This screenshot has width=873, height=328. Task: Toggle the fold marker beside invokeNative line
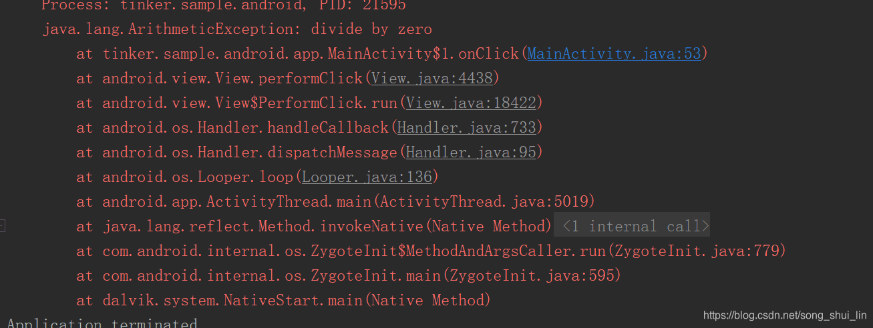tap(2, 227)
